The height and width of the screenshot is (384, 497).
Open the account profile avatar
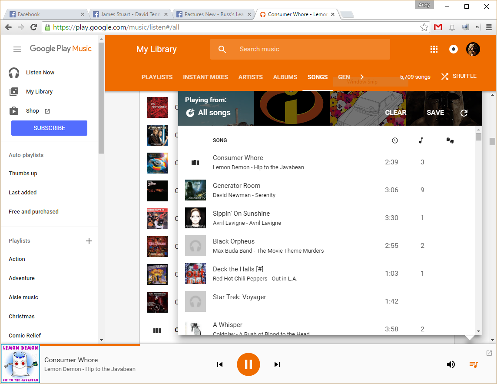[x=473, y=49]
